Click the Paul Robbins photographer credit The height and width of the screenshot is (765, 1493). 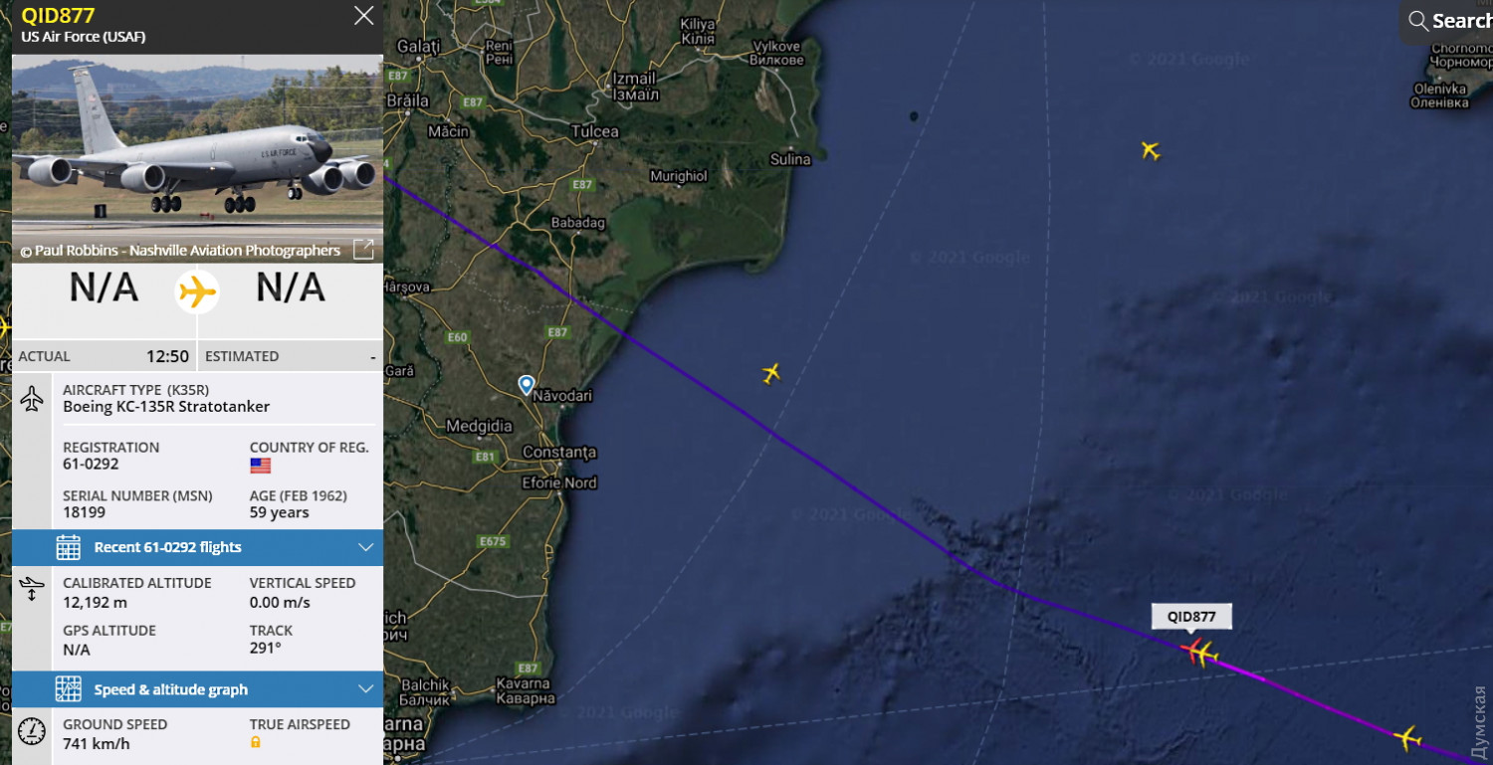tap(180, 251)
